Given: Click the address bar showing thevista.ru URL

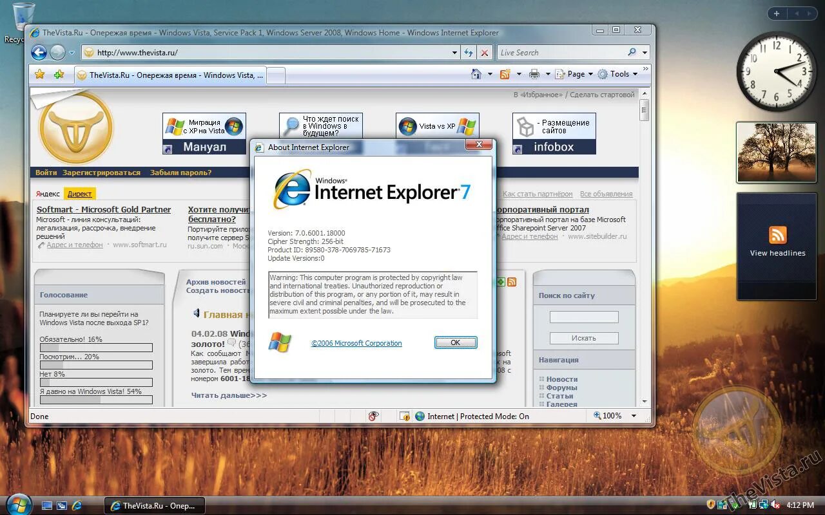Looking at the screenshot, I should [x=266, y=53].
